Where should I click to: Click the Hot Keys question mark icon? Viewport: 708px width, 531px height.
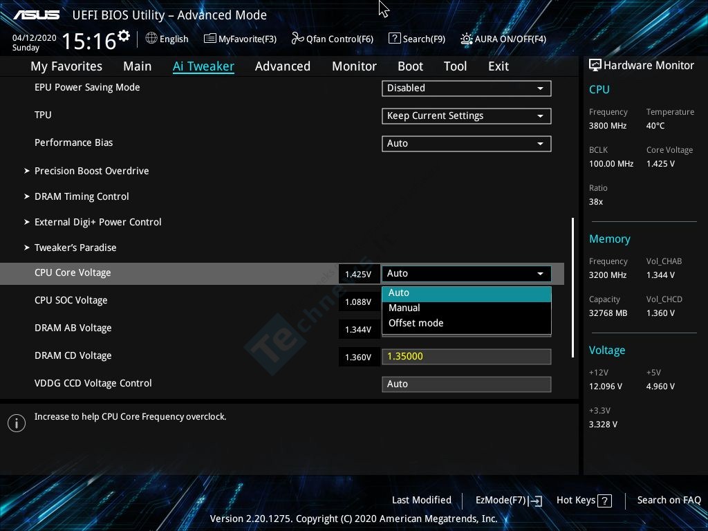click(x=604, y=501)
